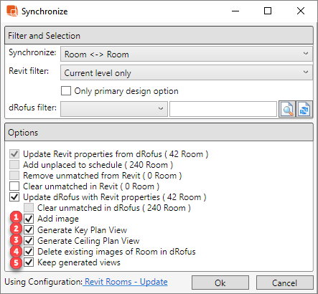
Task: Toggle Only primary design option checkbox
Action: tap(66, 91)
